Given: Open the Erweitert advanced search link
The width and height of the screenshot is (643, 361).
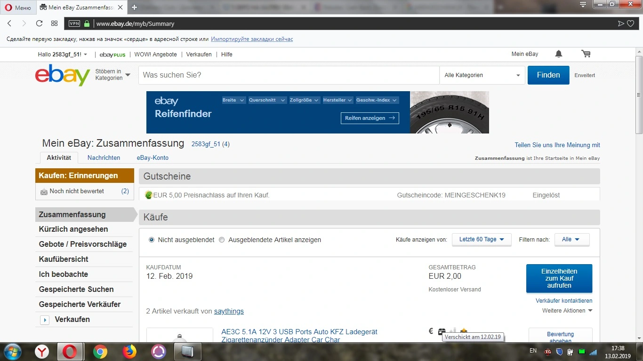Looking at the screenshot, I should pos(585,75).
